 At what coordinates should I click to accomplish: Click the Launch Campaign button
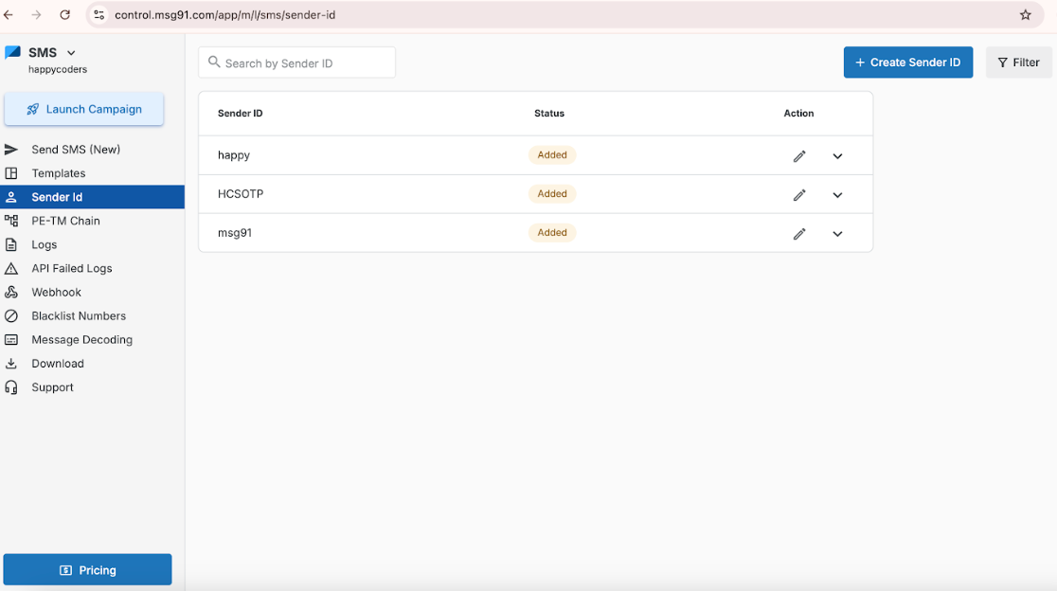click(83, 109)
